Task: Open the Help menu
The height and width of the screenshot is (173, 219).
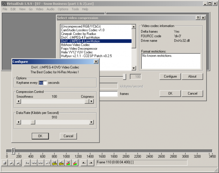Action: pyautogui.click(x=85, y=9)
